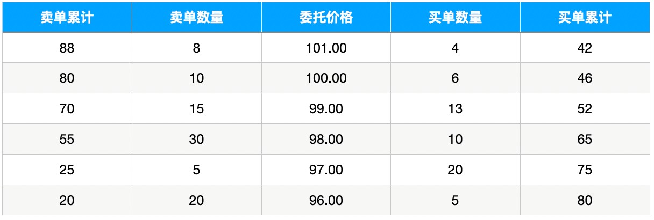This screenshot has width=654, height=220.
Task: Click the 买单数量 column header
Action: coord(456,17)
